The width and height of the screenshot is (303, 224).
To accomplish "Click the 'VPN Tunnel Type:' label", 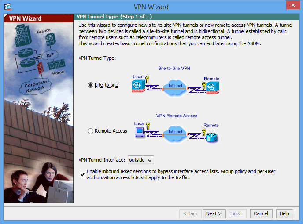I will tap(97, 58).
